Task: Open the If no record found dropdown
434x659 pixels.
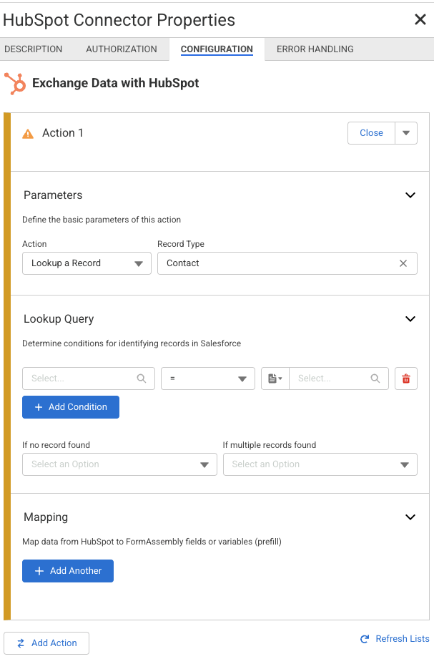Action: point(119,464)
